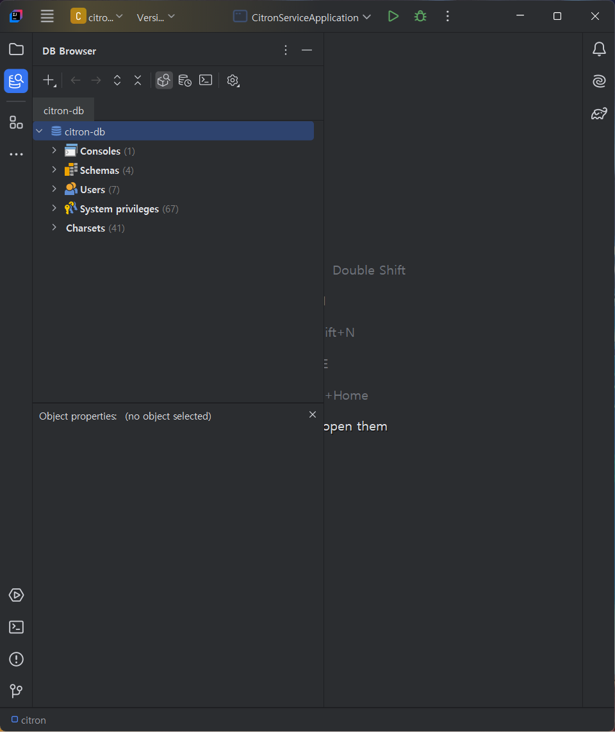Image resolution: width=615 pixels, height=732 pixels.
Task: Select the Users tree item
Action: [92, 189]
